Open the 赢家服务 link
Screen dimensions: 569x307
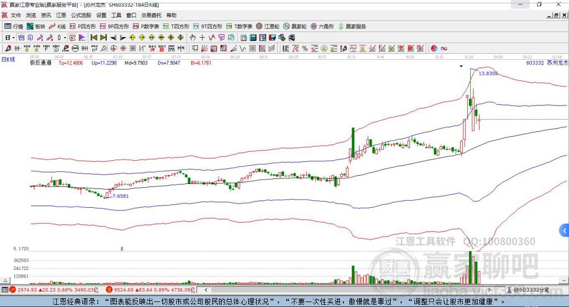pyautogui.click(x=352, y=27)
